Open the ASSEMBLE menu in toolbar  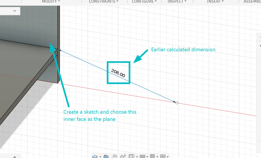point(252,2)
